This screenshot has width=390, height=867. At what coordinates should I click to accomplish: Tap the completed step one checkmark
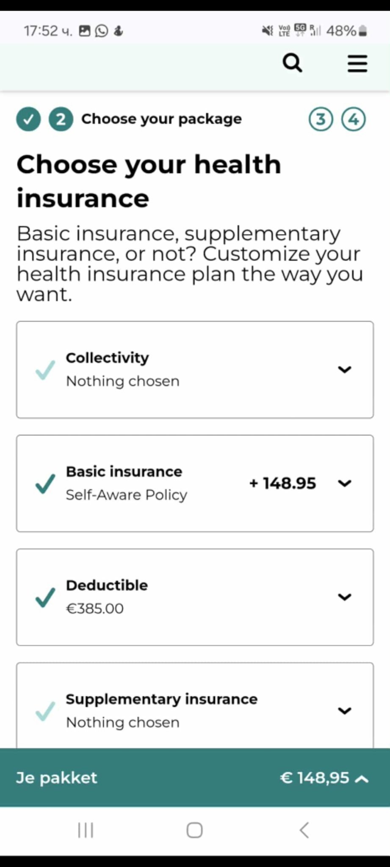pos(28,119)
